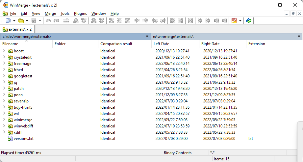Go to Next Difference (down arrow icon)
This screenshot has width=303, height=162.
point(76,20)
